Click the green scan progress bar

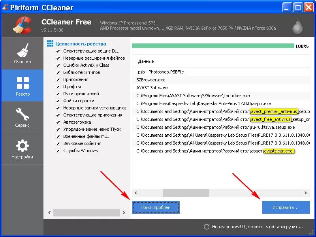pos(213,46)
